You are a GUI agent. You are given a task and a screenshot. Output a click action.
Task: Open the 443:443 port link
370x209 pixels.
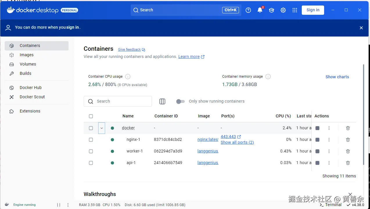pos(231,137)
